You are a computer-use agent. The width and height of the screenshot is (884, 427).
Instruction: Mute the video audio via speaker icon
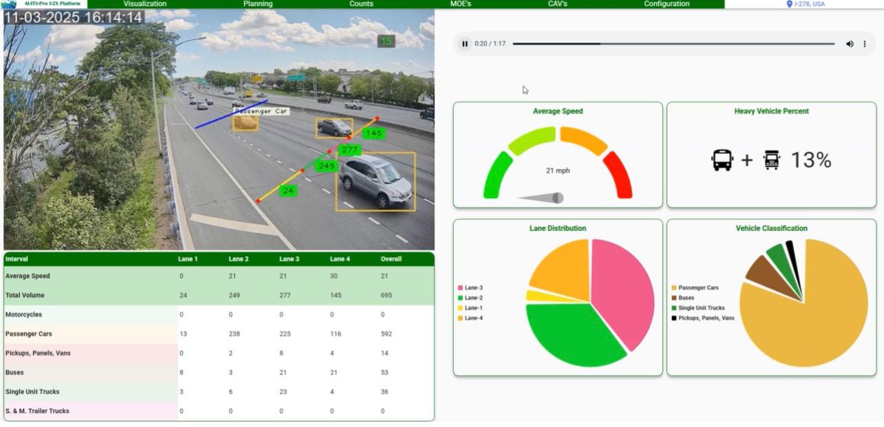[850, 43]
